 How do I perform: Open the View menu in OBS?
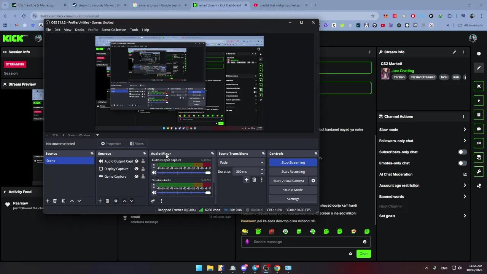click(67, 30)
